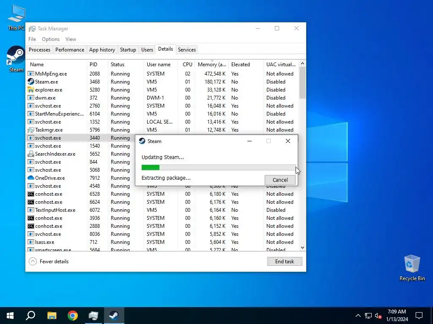433x324 pixels.
Task: Click Task Manager taskbar icon
Action: [93, 316]
